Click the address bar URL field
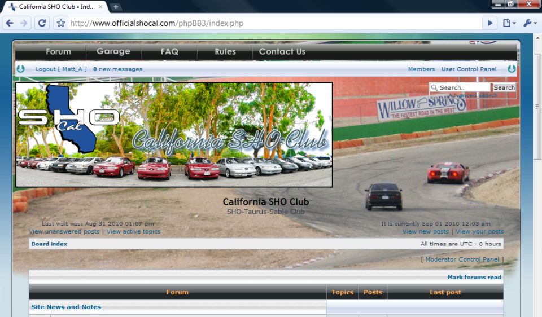Viewport: 542px width, 317px height. pos(275,23)
